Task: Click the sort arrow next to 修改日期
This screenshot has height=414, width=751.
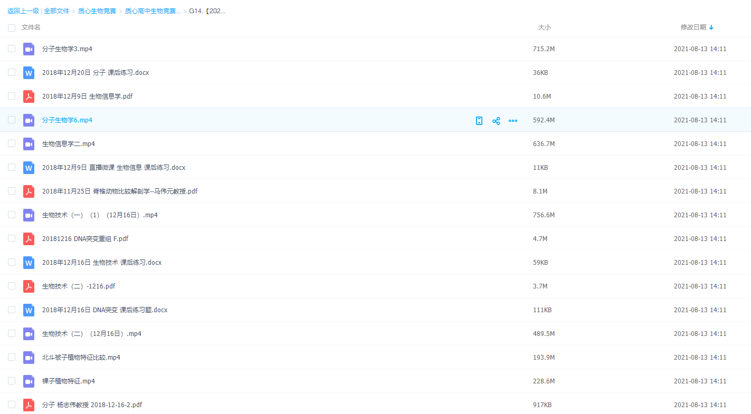Action: pyautogui.click(x=711, y=27)
